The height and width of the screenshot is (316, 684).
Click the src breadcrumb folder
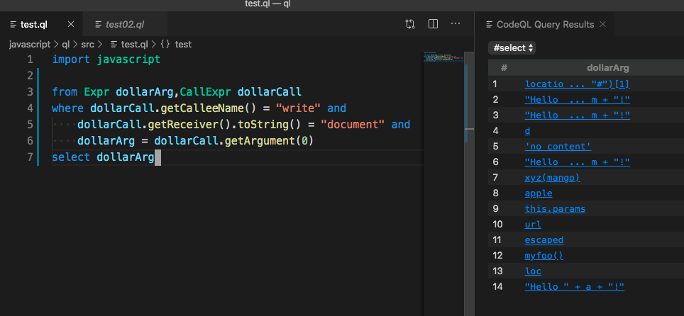(88, 44)
